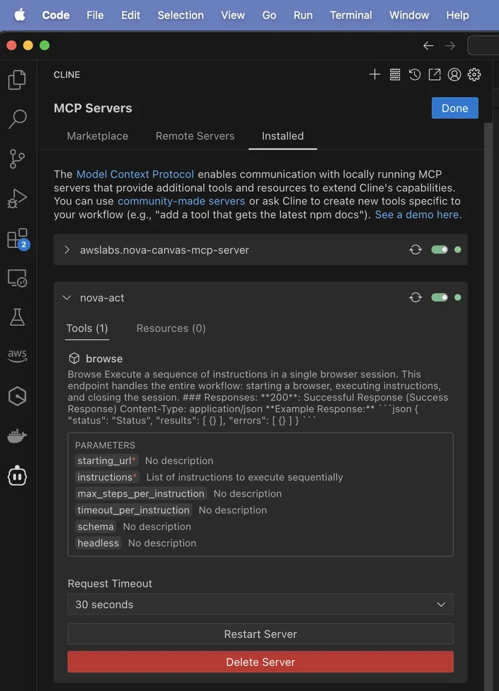Collapse the nova-act server section
The image size is (499, 691).
pos(67,298)
